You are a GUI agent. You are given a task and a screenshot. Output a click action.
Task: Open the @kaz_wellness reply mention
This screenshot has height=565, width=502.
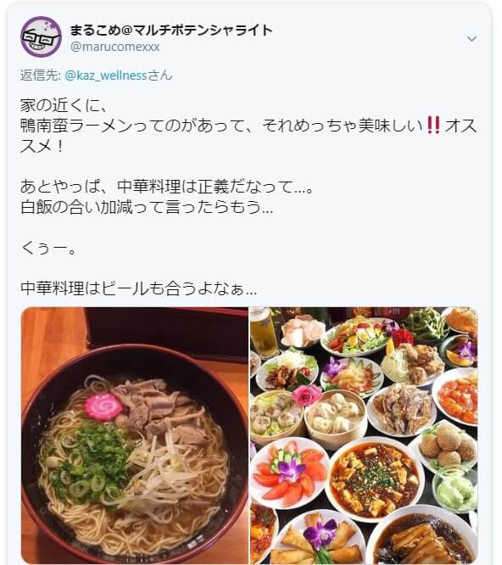click(106, 76)
